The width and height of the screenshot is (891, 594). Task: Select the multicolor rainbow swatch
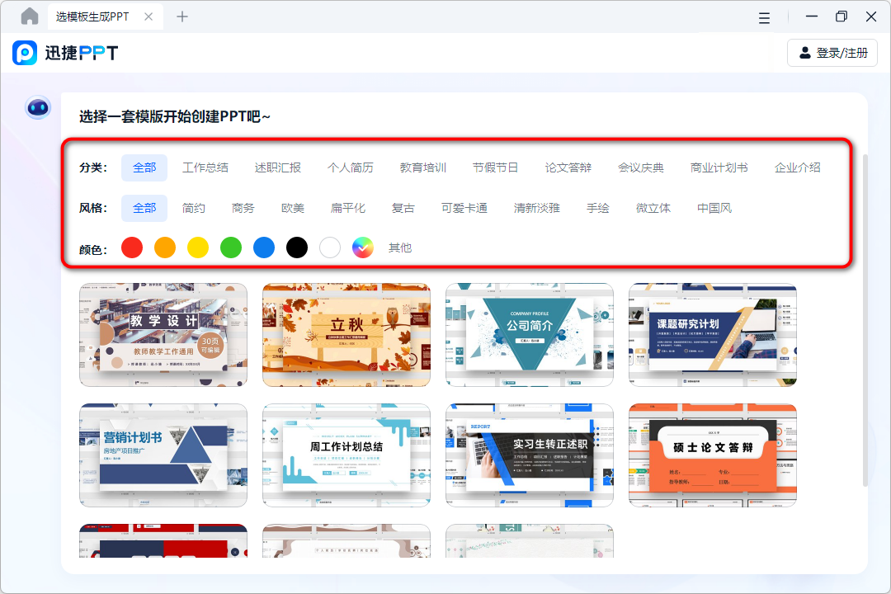pos(362,247)
